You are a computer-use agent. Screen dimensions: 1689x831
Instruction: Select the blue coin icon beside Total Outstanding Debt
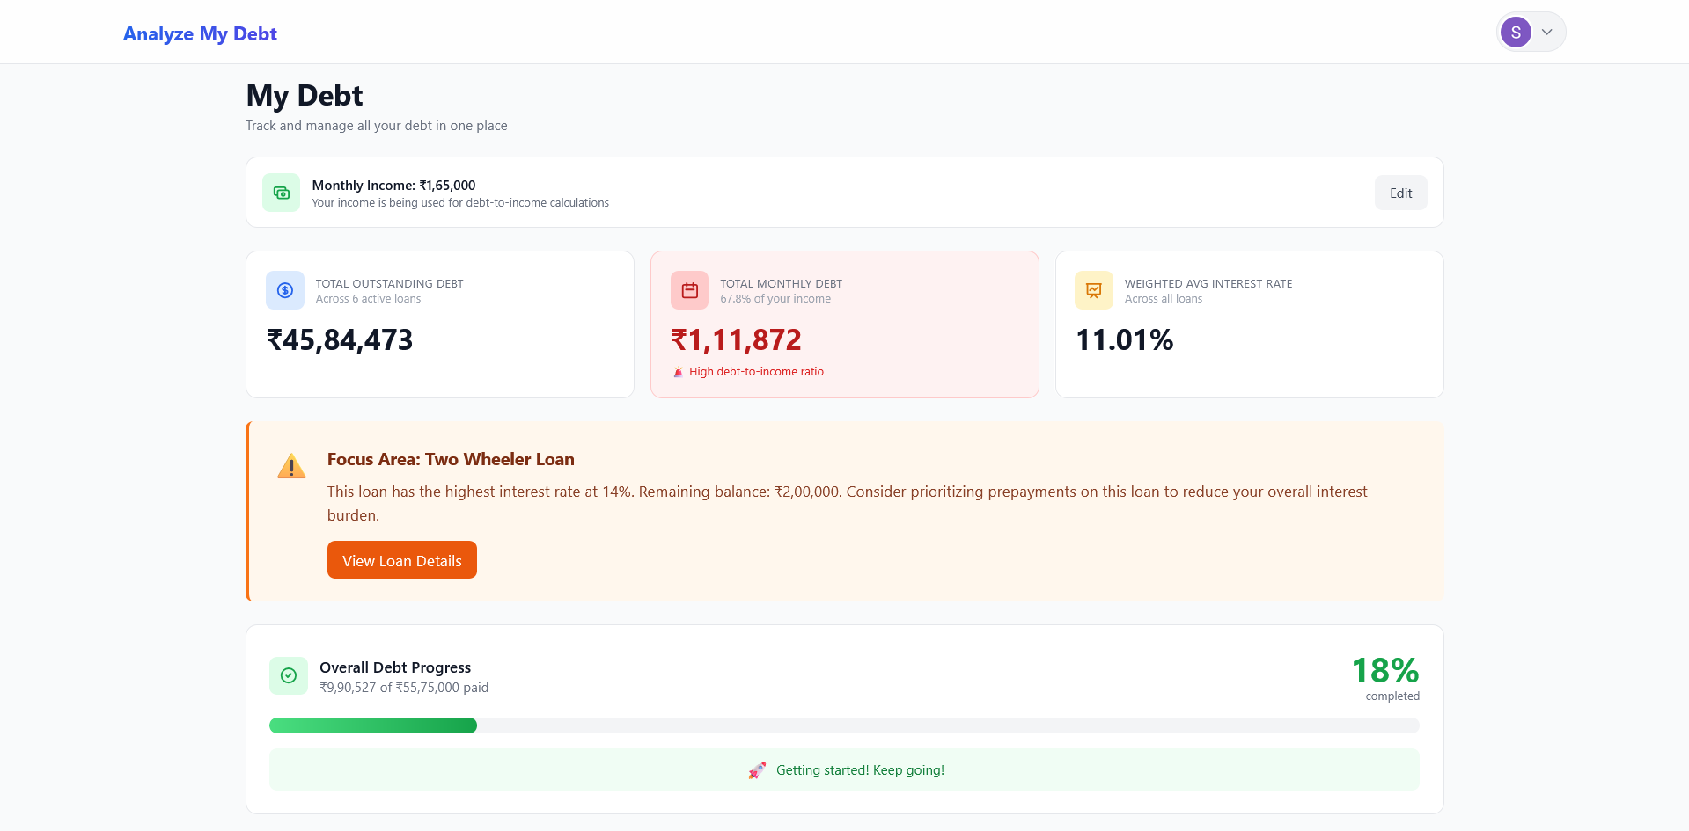click(x=284, y=289)
